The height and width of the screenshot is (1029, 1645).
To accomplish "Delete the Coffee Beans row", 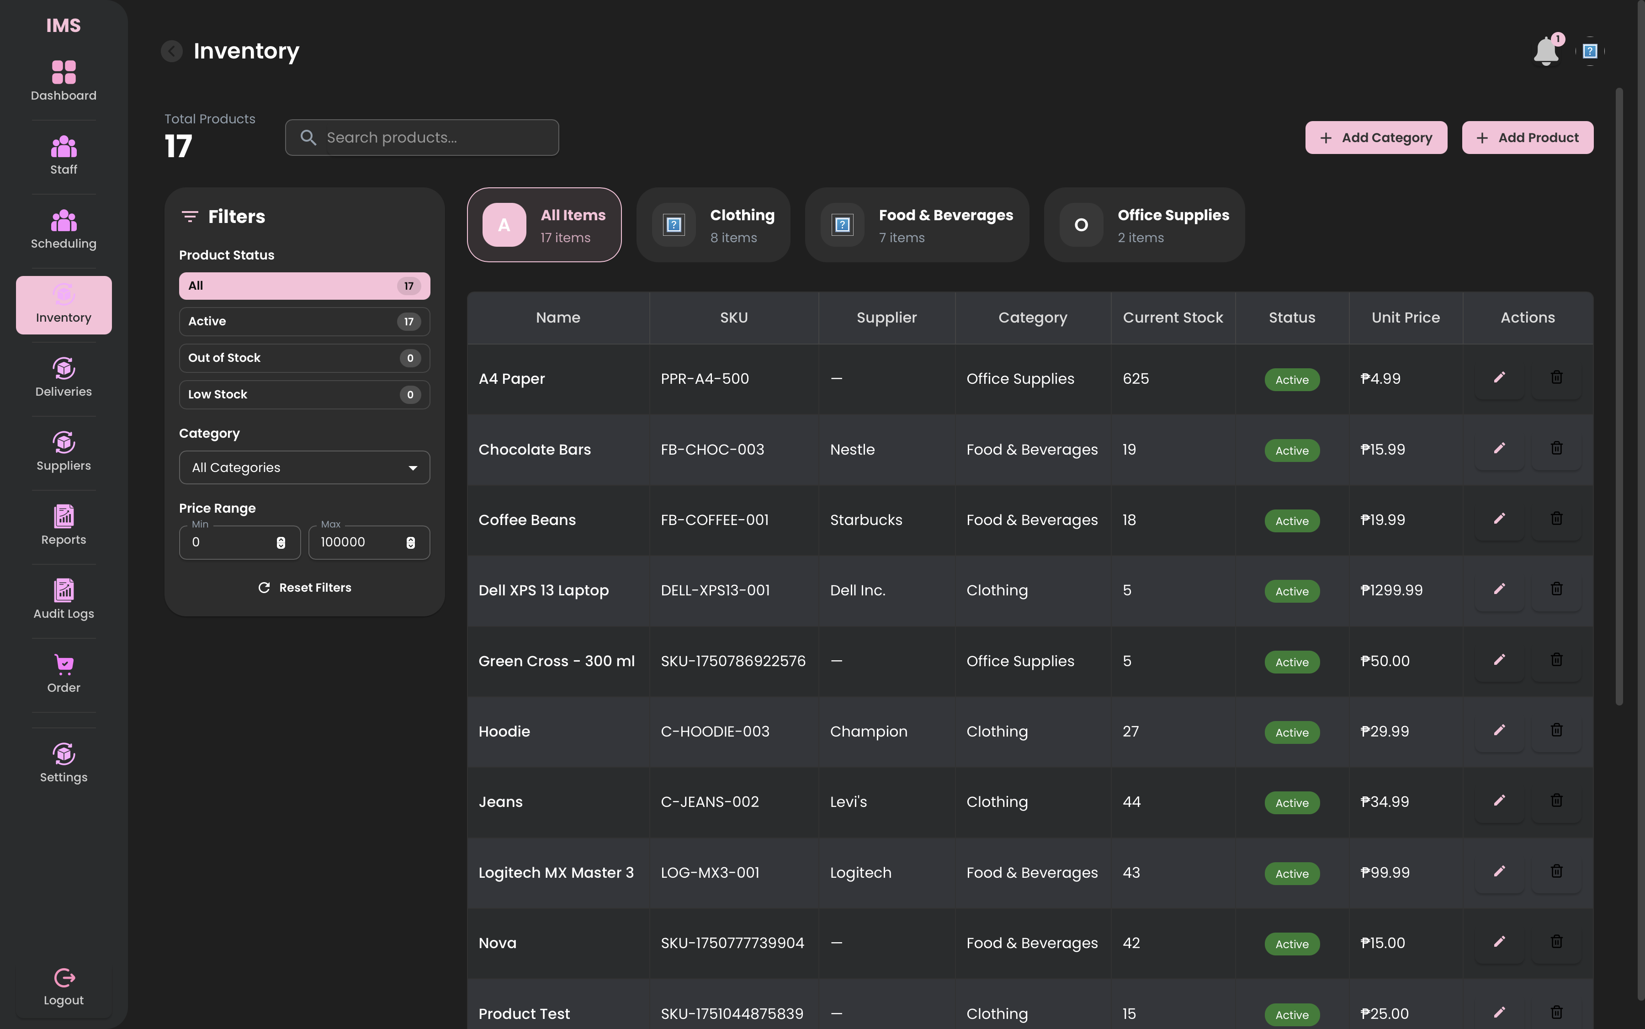I will click(1556, 519).
